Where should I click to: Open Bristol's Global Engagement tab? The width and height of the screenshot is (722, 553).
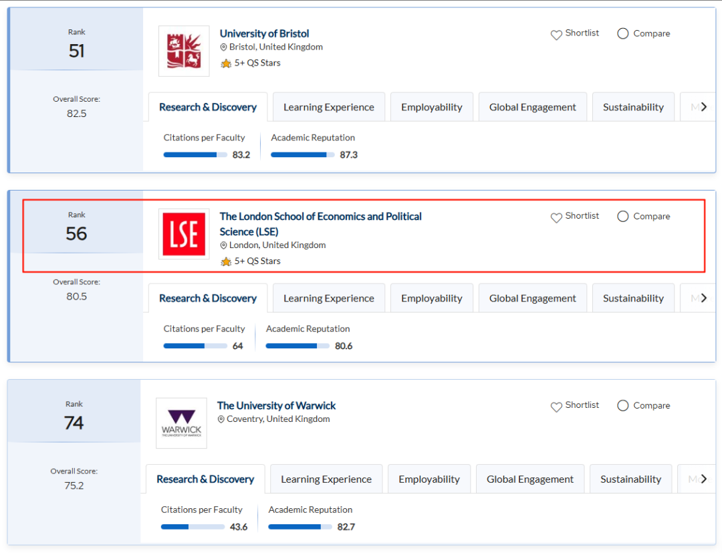point(533,107)
